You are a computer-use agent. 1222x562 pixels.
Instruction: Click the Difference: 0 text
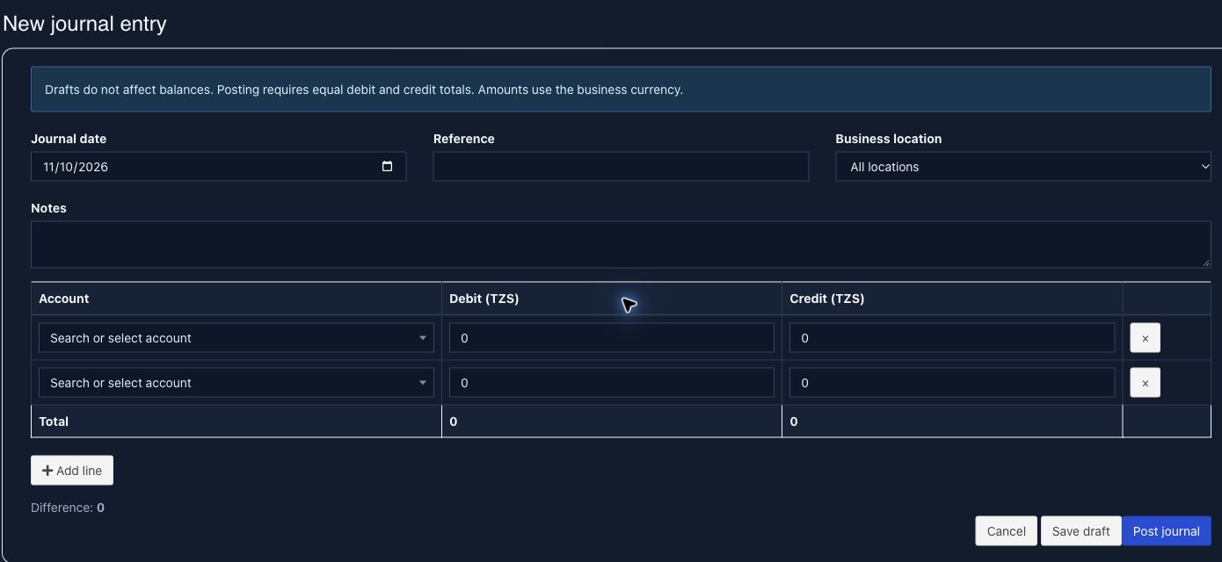coord(68,508)
